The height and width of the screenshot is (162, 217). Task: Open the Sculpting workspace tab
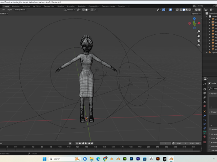pos(26,6)
